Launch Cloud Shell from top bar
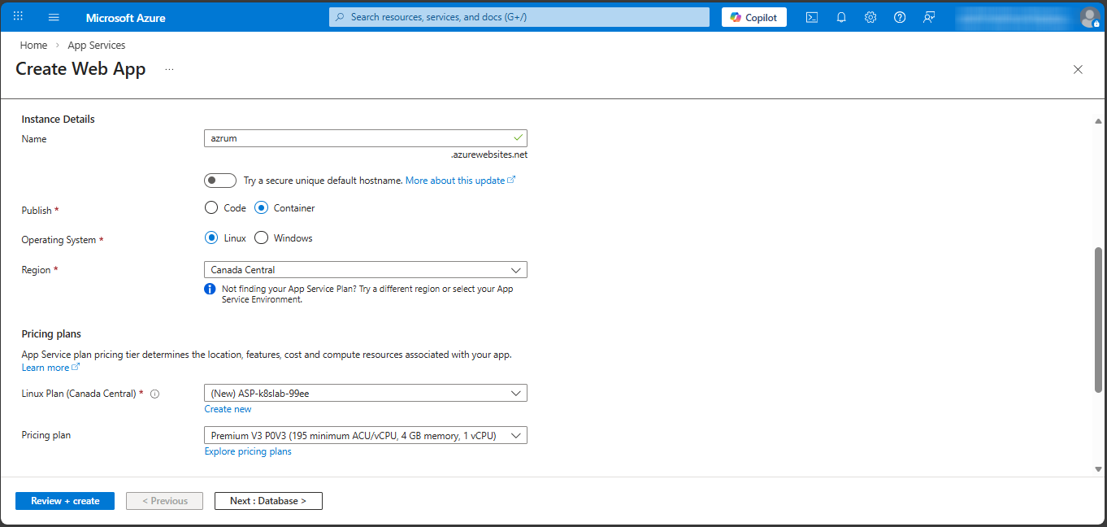 [x=811, y=17]
